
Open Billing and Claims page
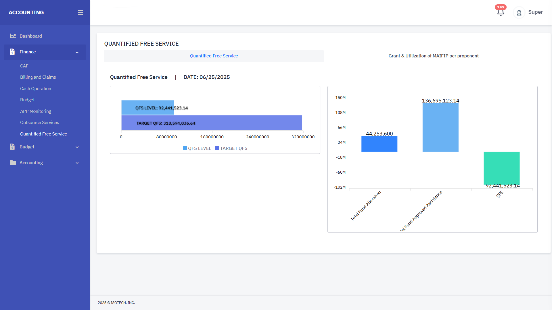click(38, 77)
